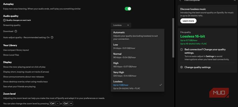238x107 pixels.
Task: Pick Normal 96 kbps quality option
Action: click(138, 56)
